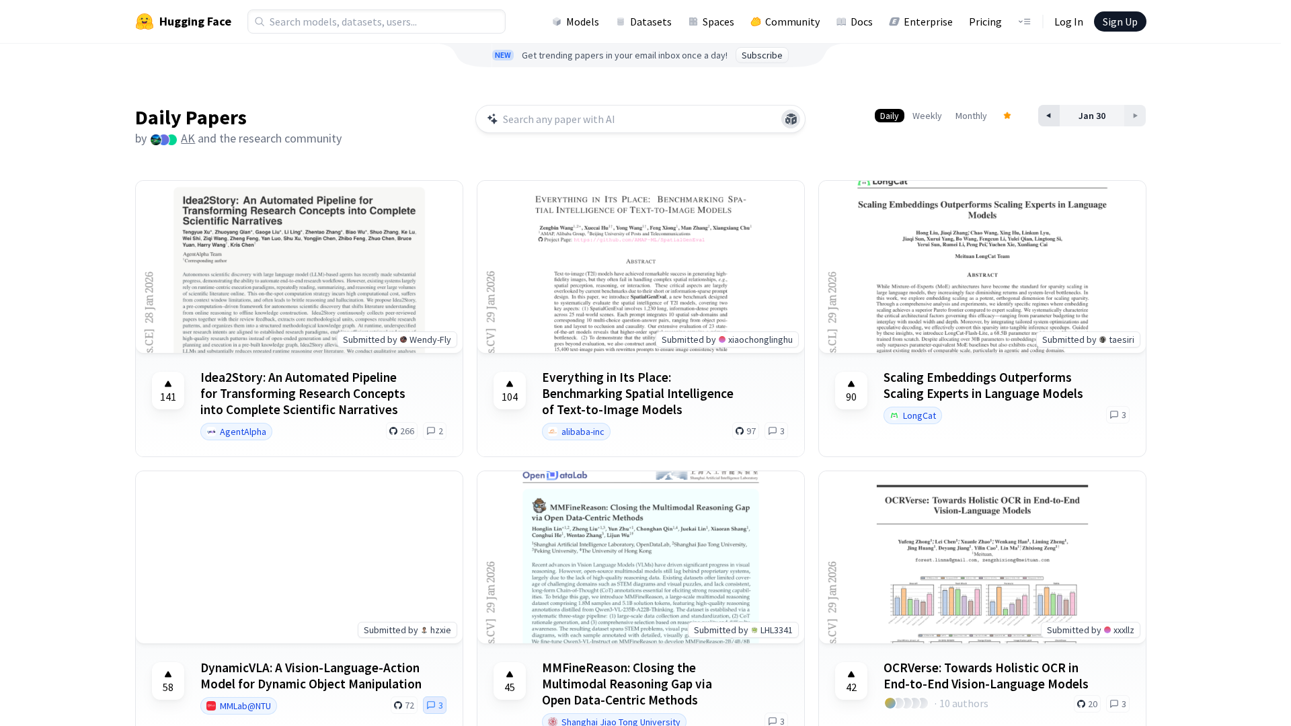Upvote the MMFineReason paper
The image size is (1291, 726).
pos(510,681)
